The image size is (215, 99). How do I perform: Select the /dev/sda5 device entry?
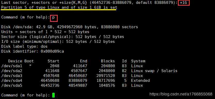tap(12, 85)
